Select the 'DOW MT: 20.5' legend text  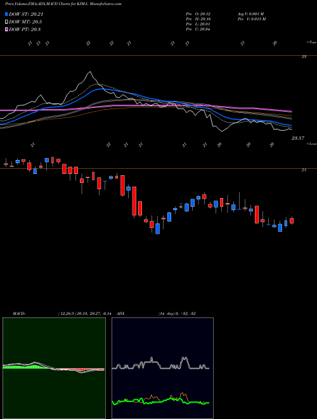pos(25,22)
